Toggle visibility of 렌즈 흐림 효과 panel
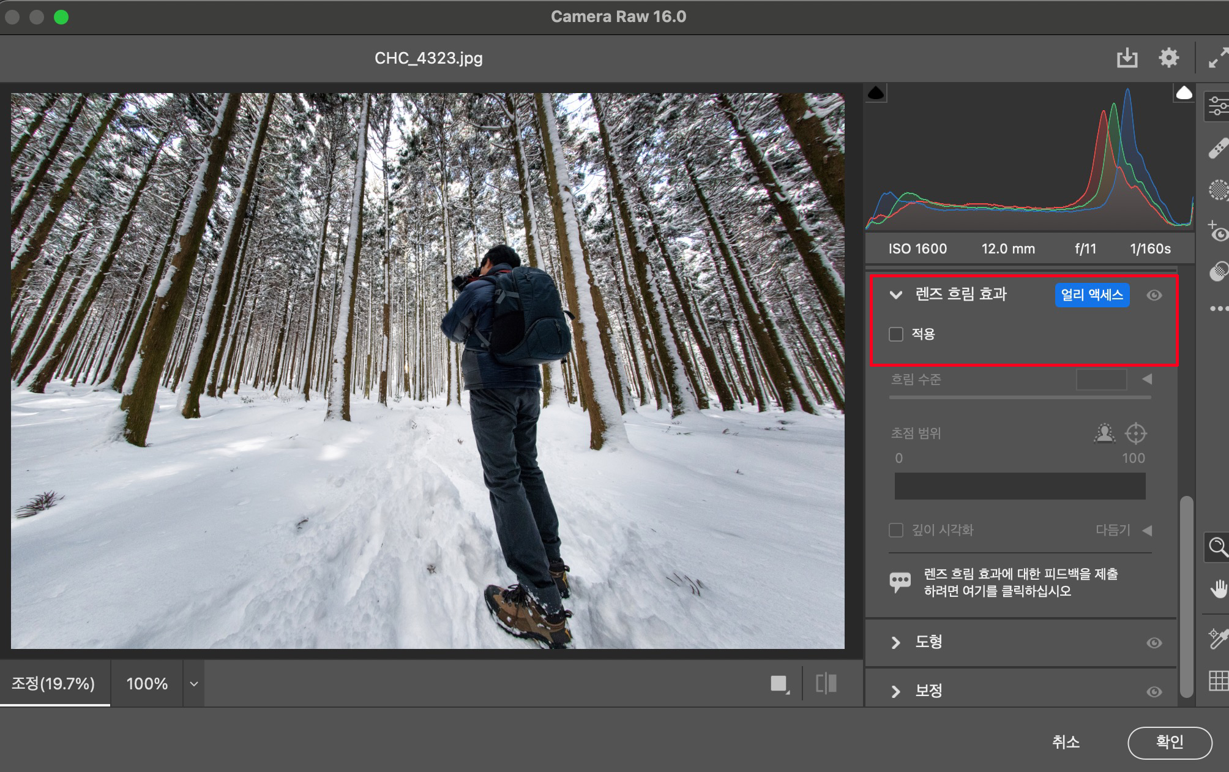Viewport: 1229px width, 772px height. pyautogui.click(x=1154, y=295)
